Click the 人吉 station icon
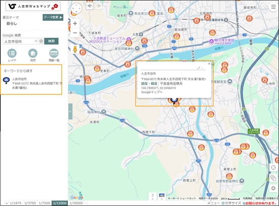The image size is (279, 206). [141, 34]
